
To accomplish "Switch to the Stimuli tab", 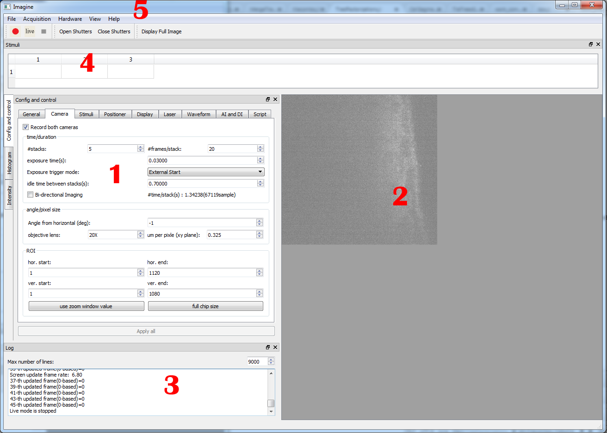I will tap(86, 114).
